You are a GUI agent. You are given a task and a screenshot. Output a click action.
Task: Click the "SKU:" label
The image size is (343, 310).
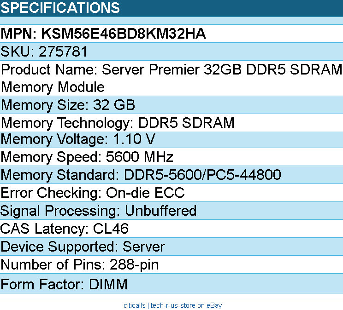coord(18,51)
